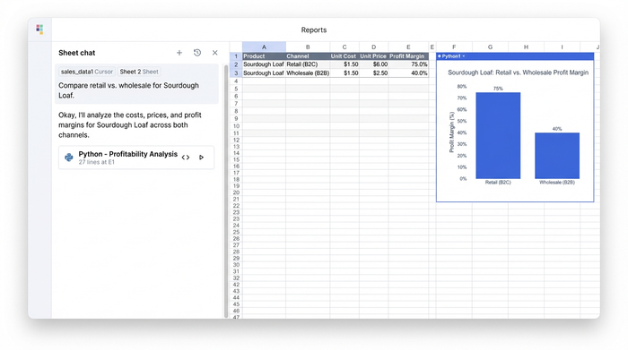628x350 pixels.
Task: Select row 2 header
Action: 236,64
